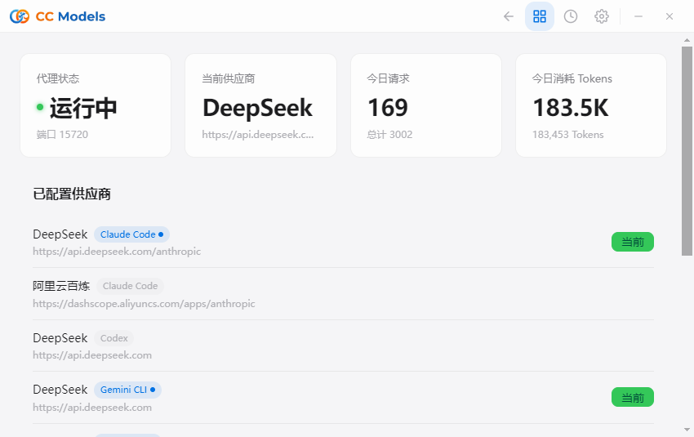Viewport: 694px width, 437px height.
Task: Click the CC Models title text
Action: pos(70,16)
